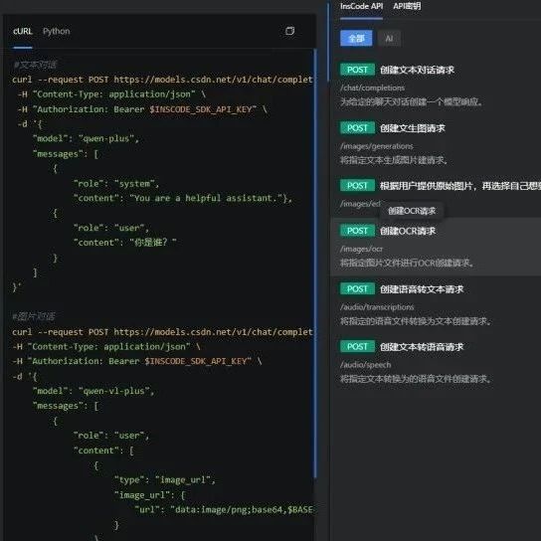
Task: Click the POST badge beside 创建文本转语音请求
Action: (x=357, y=346)
